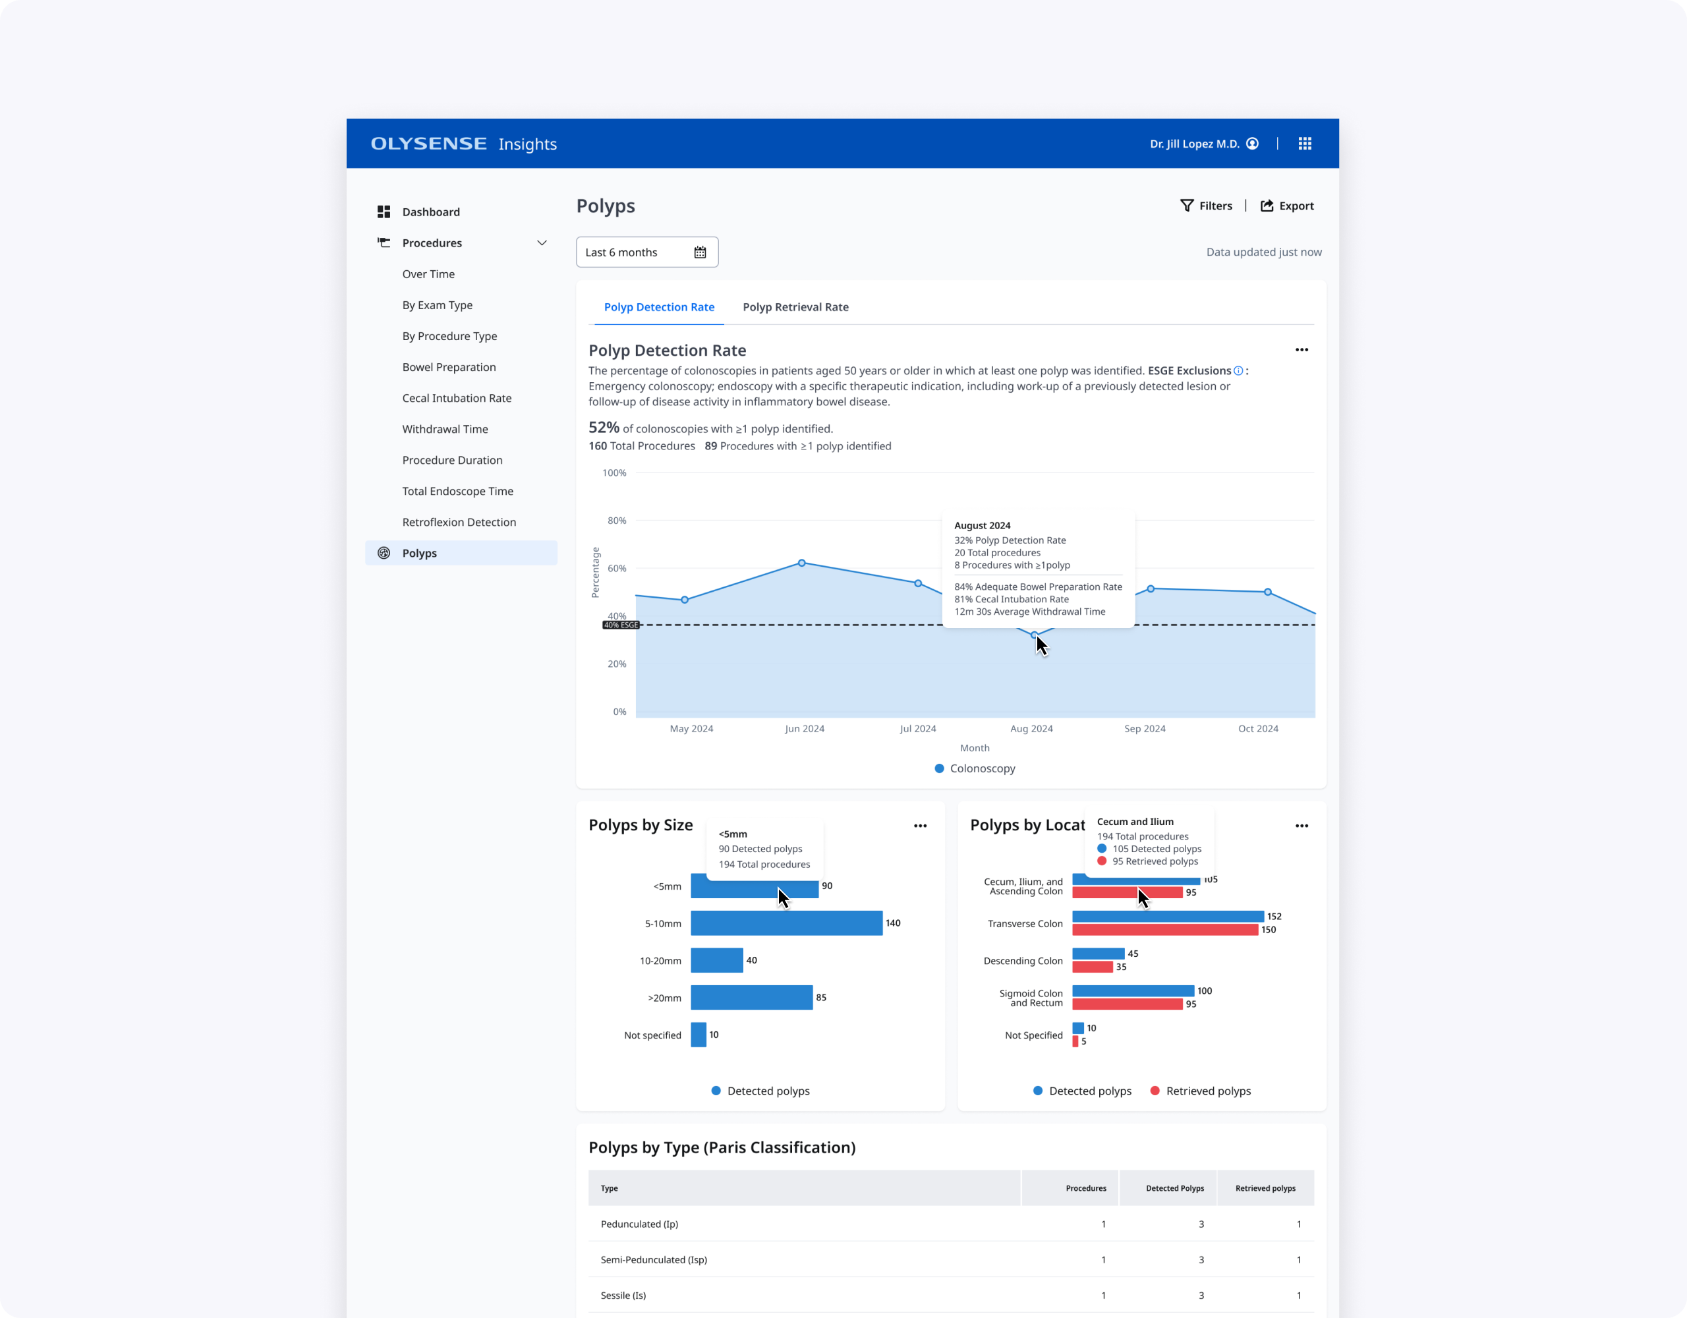The height and width of the screenshot is (1318, 1687).
Task: Open Polyps by Location options menu
Action: click(1301, 826)
